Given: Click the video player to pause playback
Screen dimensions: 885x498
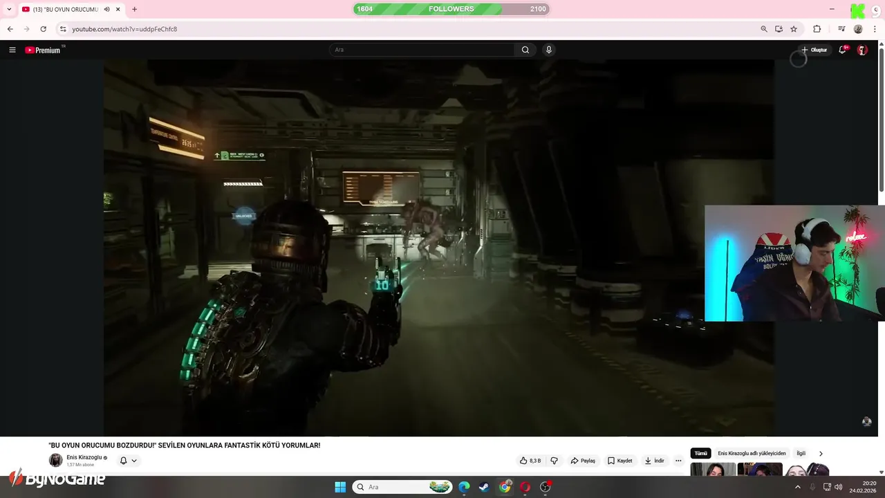Looking at the screenshot, I should [439, 248].
